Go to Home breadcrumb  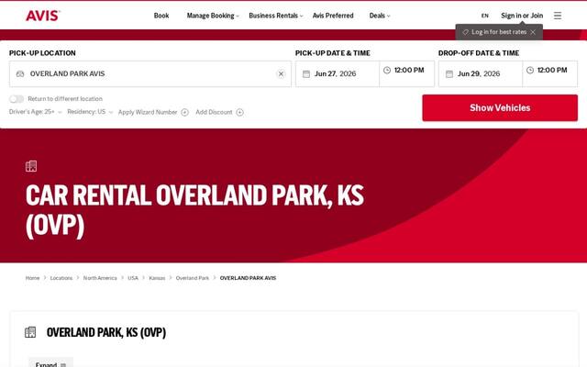click(x=33, y=278)
